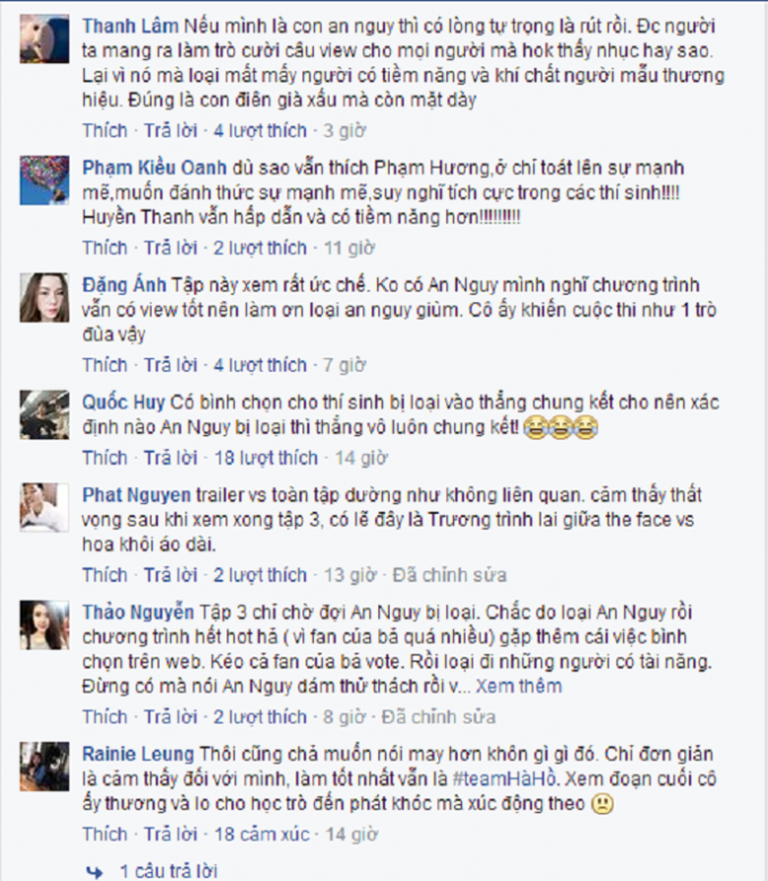This screenshot has width=768, height=881.
Task: Open Phat Nguyen's avatar
Action: click(44, 507)
